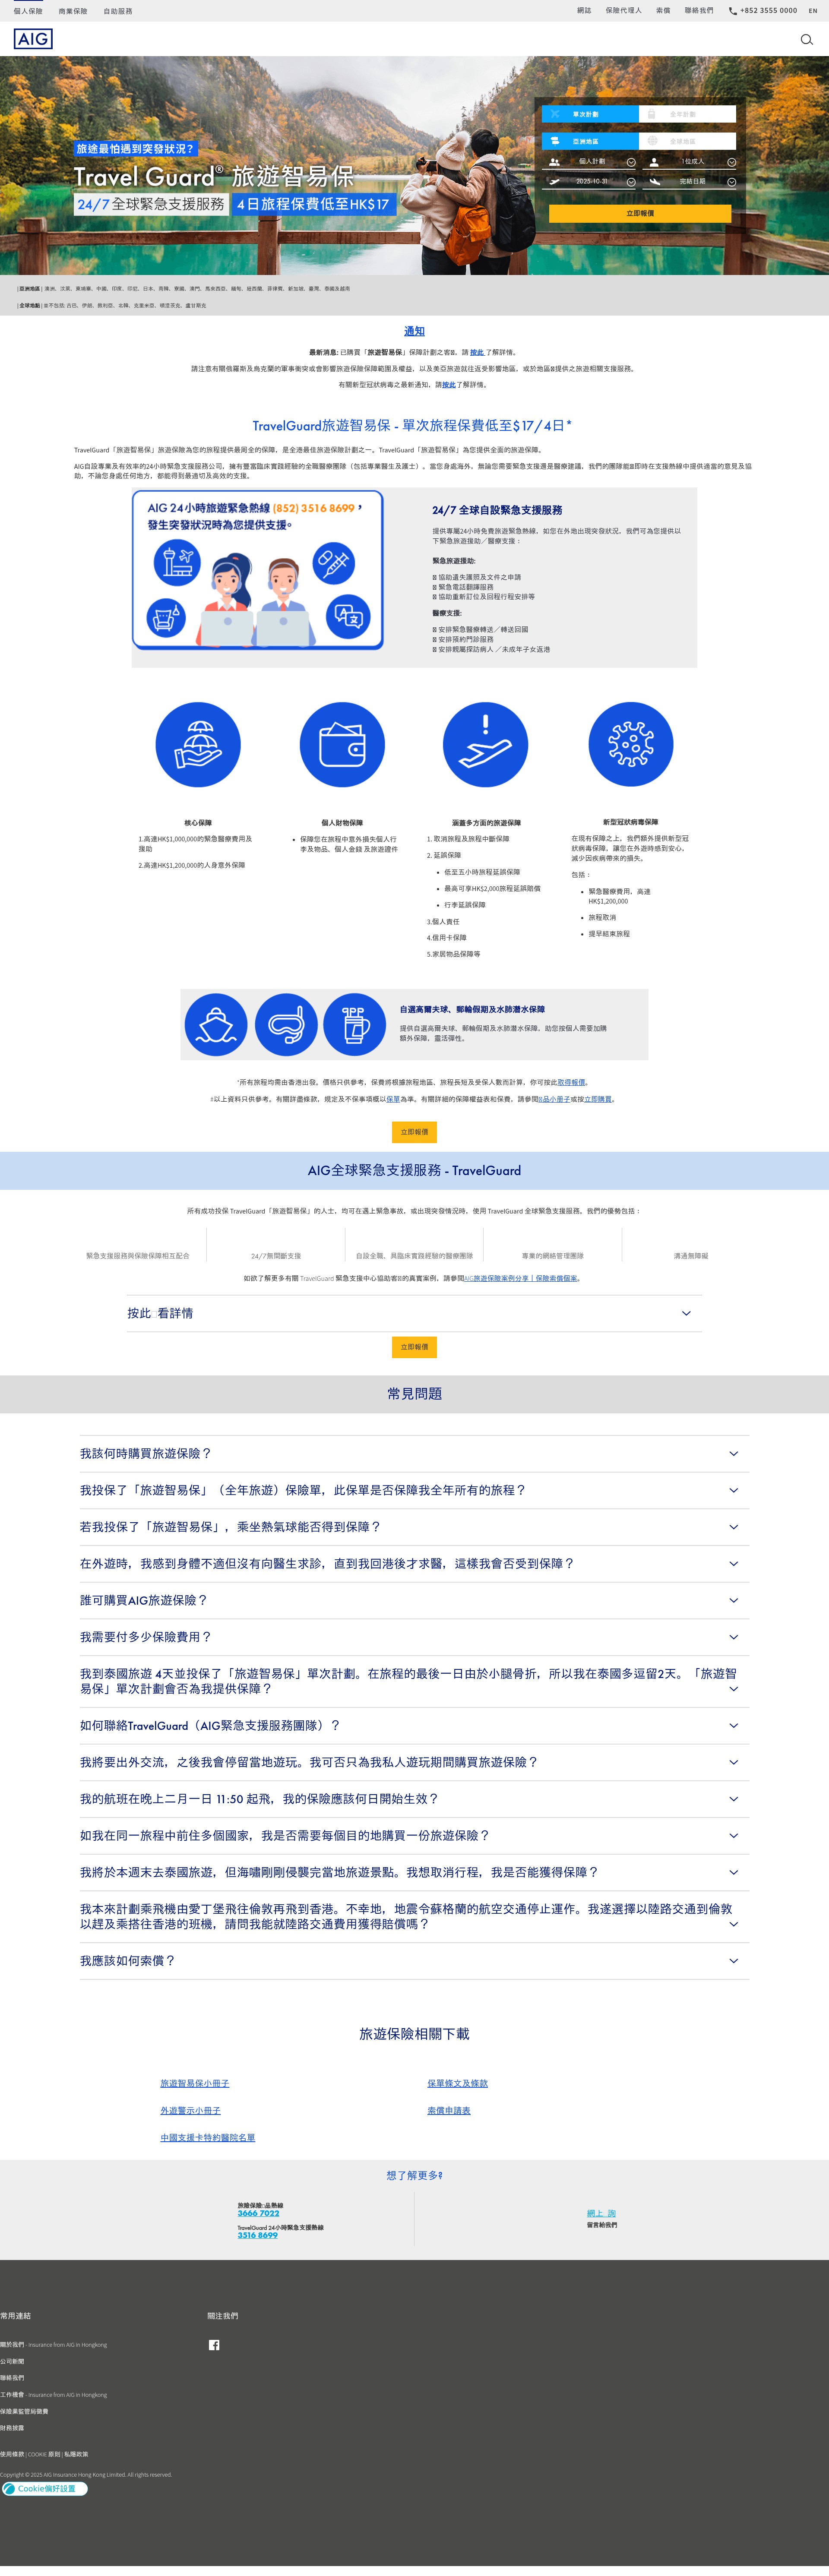Call the +852 3555 0000 hotline link
The image size is (829, 2576).
pos(768,11)
